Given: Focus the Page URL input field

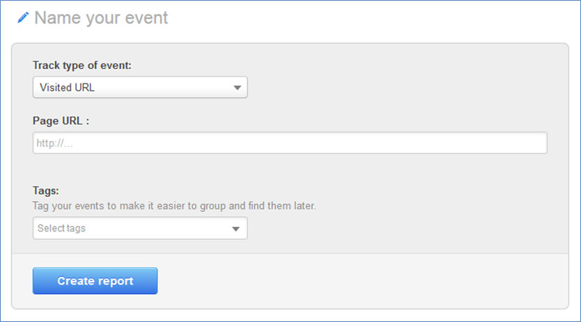Looking at the screenshot, I should [x=290, y=143].
